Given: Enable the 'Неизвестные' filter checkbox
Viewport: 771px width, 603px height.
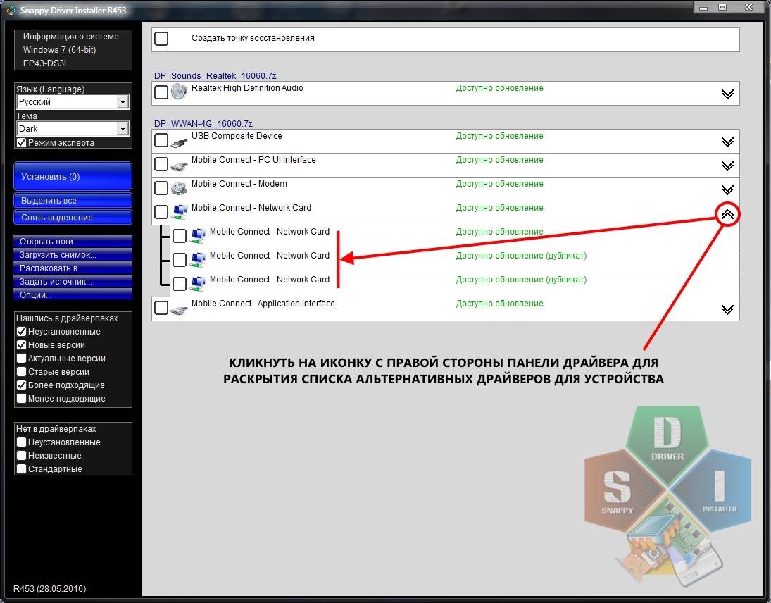Looking at the screenshot, I should click(x=21, y=456).
